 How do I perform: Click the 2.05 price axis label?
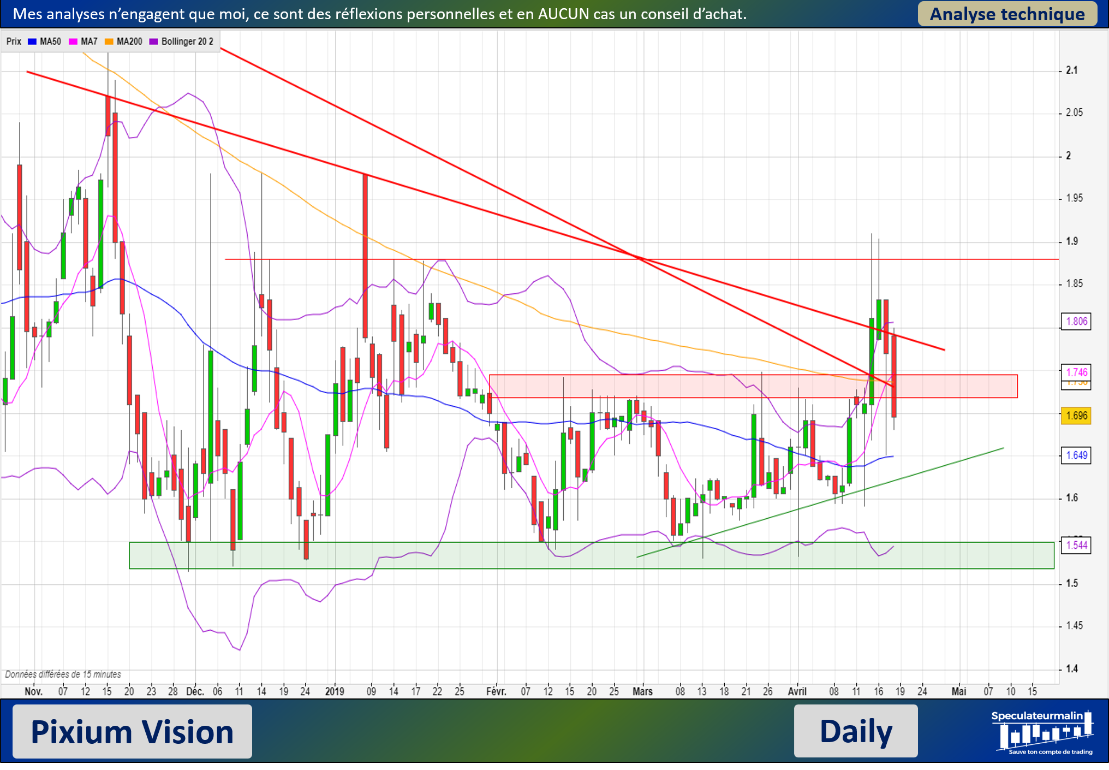(1074, 112)
